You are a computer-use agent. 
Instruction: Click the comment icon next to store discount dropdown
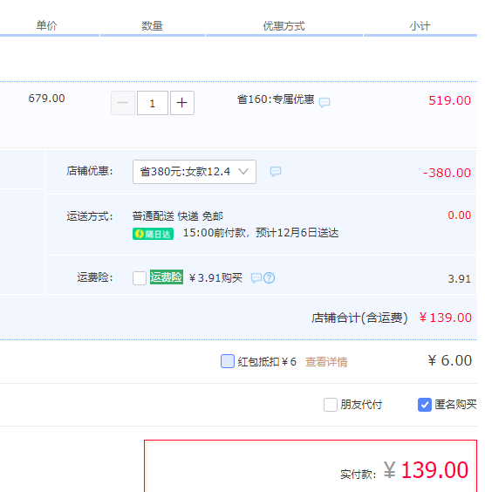point(276,171)
